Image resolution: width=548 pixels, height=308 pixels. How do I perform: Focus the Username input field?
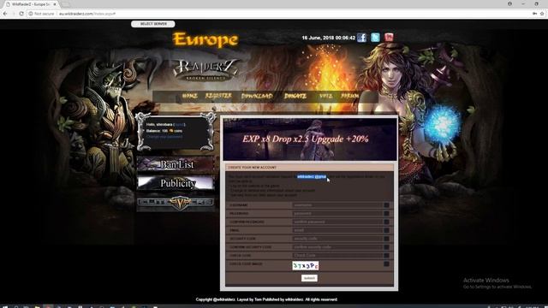click(337, 205)
